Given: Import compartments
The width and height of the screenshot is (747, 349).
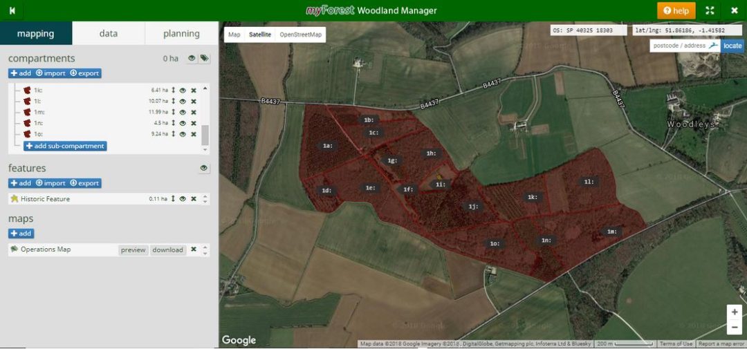Looking at the screenshot, I should click(x=50, y=73).
